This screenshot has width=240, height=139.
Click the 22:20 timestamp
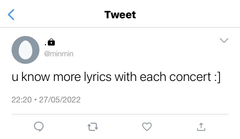pyautogui.click(x=21, y=100)
